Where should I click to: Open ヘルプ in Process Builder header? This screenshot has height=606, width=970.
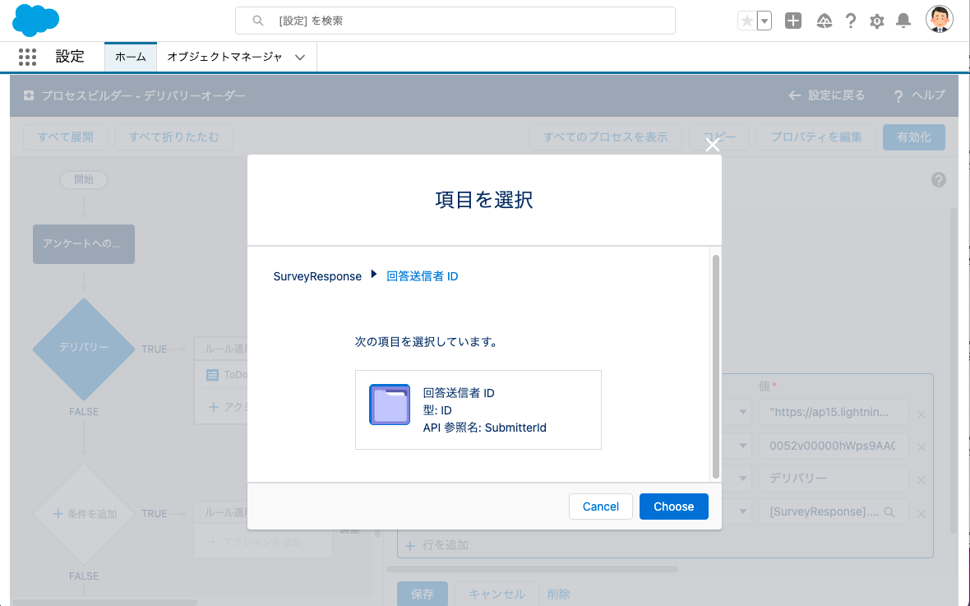pyautogui.click(x=920, y=95)
